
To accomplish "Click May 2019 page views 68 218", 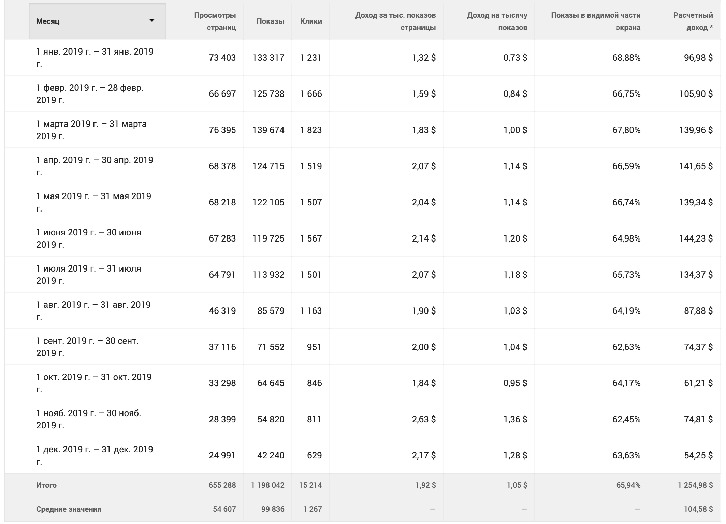I will point(222,202).
